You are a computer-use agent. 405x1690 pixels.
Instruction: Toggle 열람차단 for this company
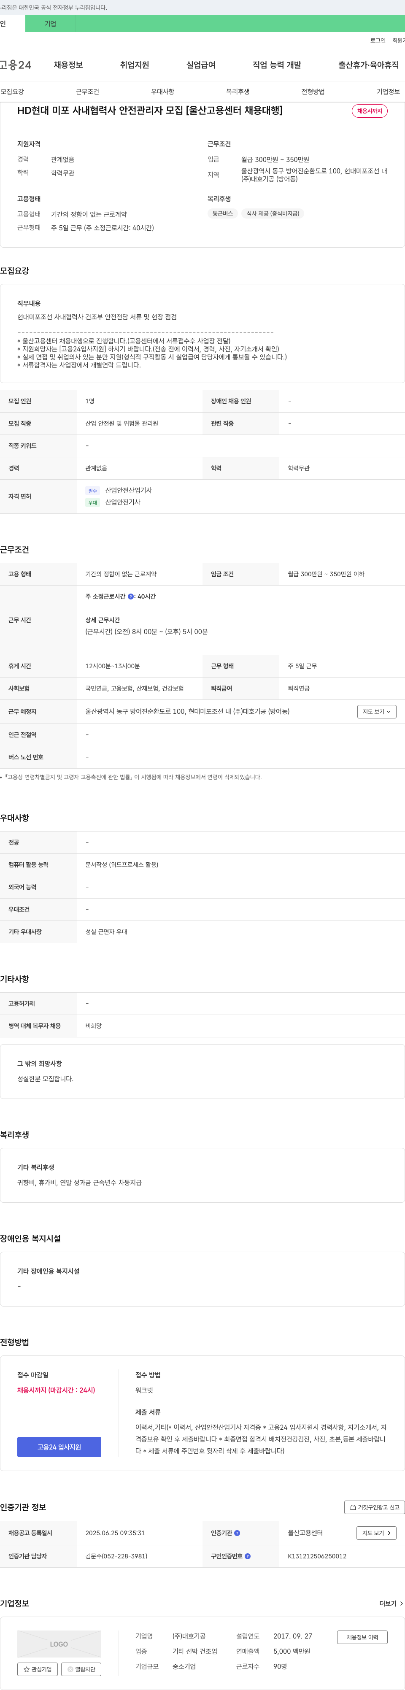pos(81,1669)
